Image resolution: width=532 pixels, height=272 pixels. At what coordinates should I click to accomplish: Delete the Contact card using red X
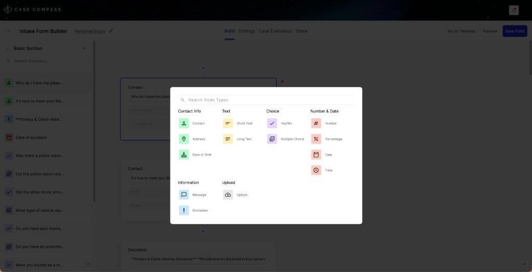(282, 81)
